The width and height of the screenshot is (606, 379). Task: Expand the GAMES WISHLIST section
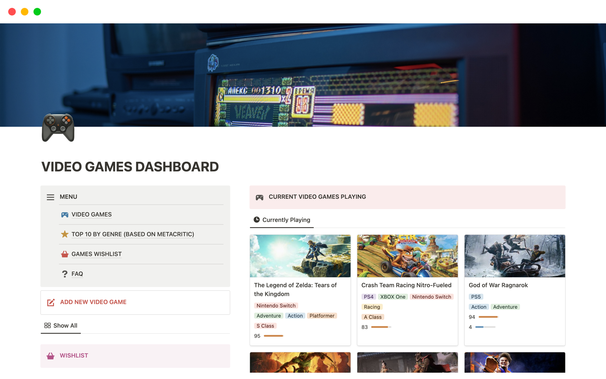point(96,254)
